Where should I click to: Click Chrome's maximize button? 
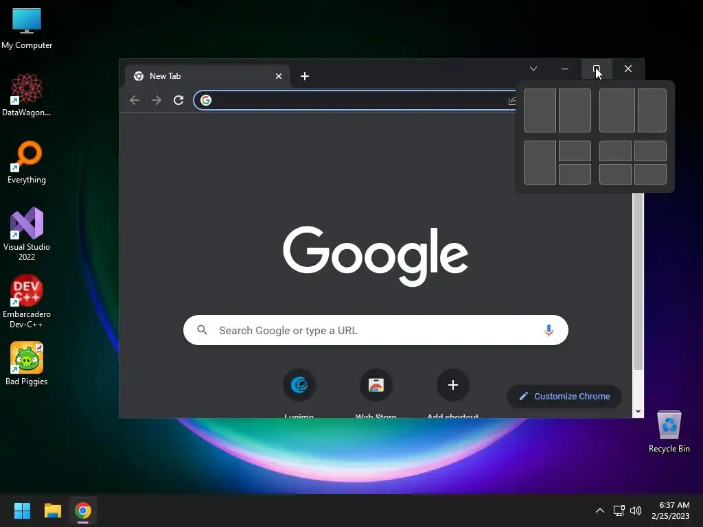[x=597, y=69]
